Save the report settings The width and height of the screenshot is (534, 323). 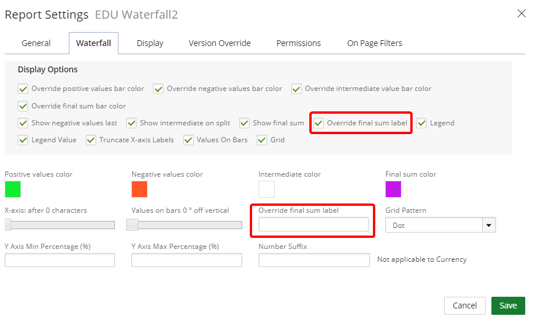click(x=508, y=306)
